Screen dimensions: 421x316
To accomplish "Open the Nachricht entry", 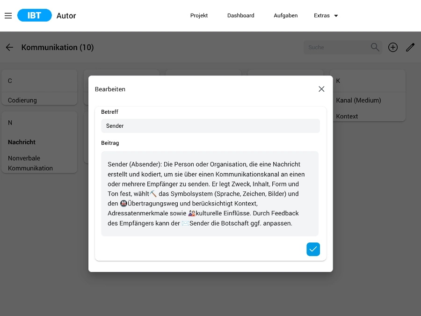I will point(22,142).
